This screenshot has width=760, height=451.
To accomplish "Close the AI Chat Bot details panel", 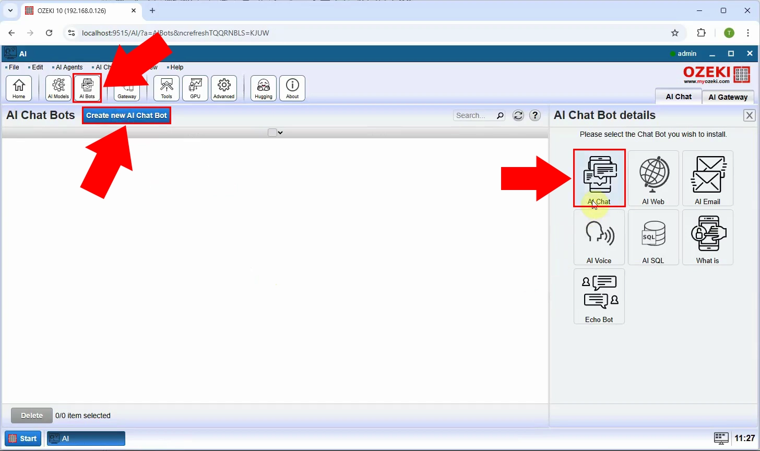I will tap(750, 115).
